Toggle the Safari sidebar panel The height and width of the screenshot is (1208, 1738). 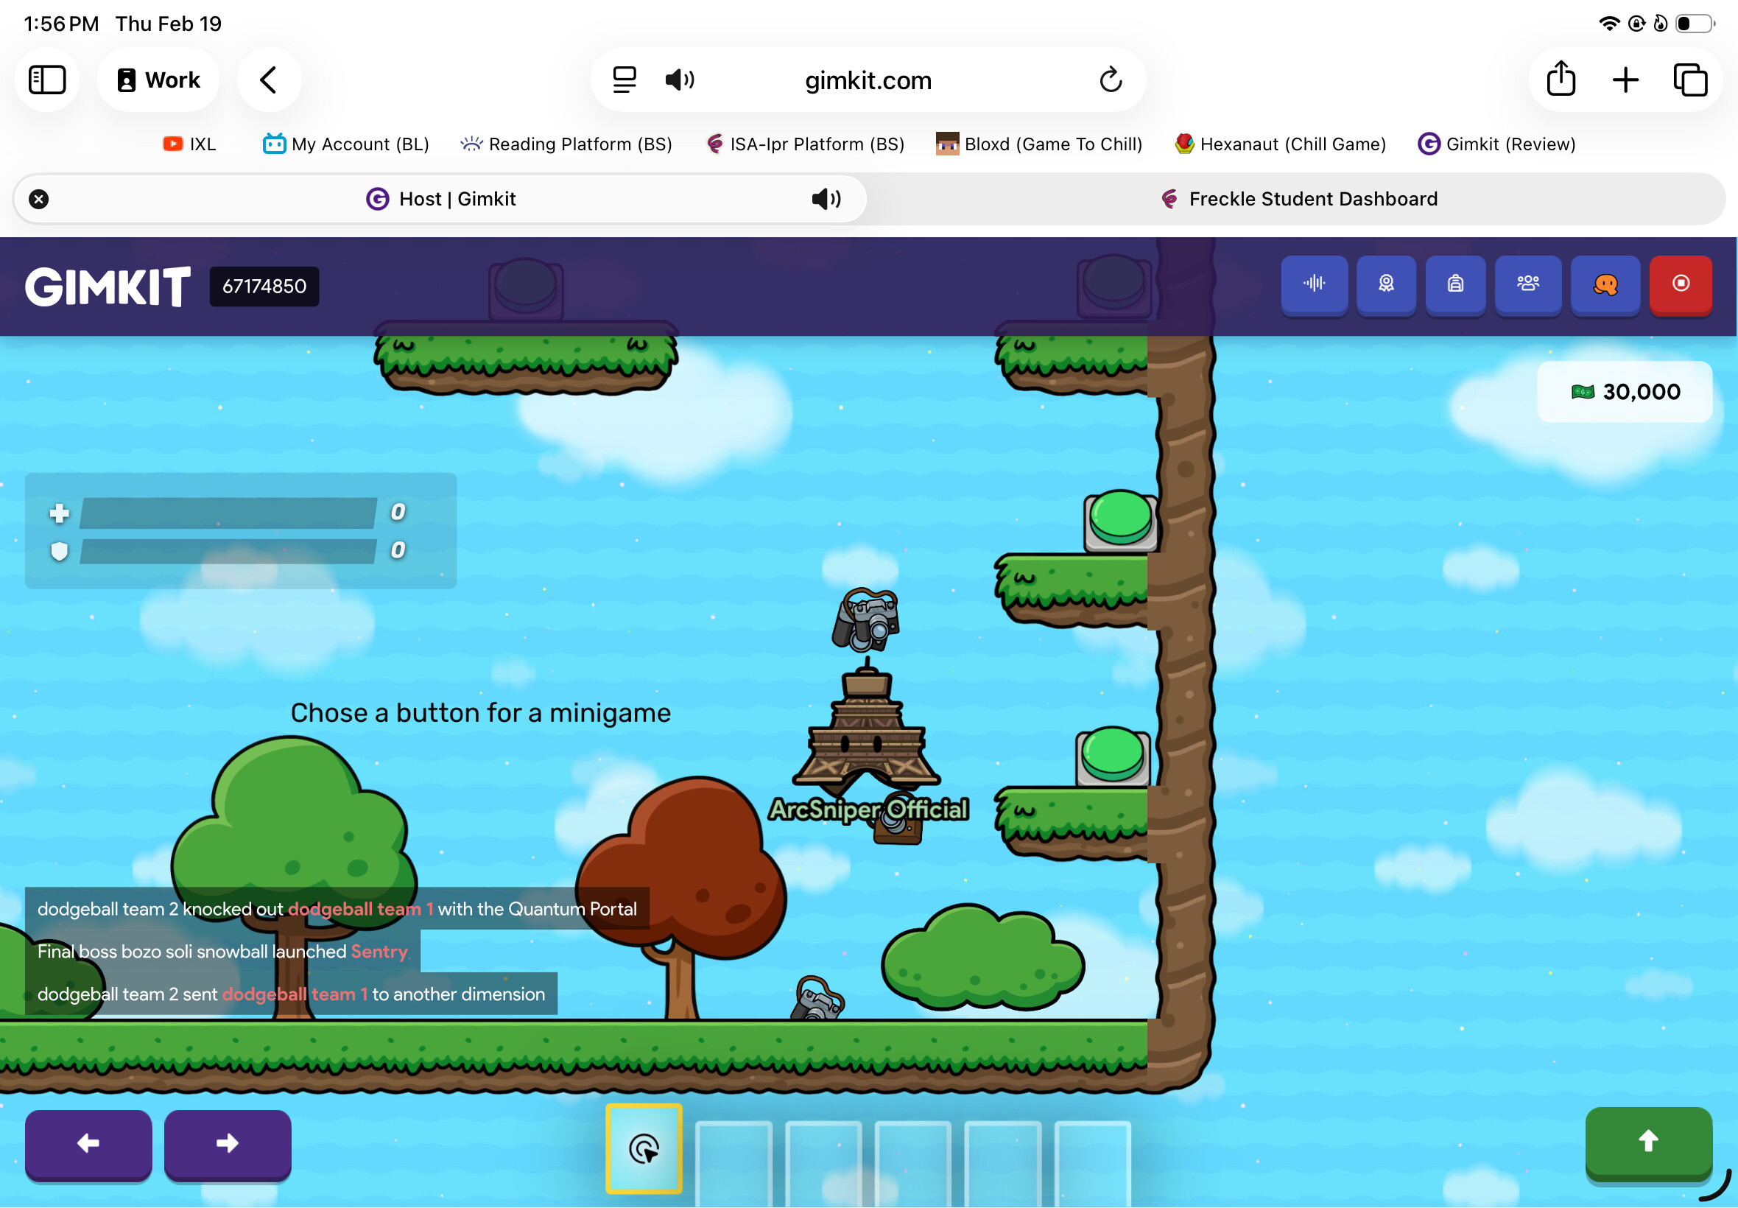coord(47,80)
